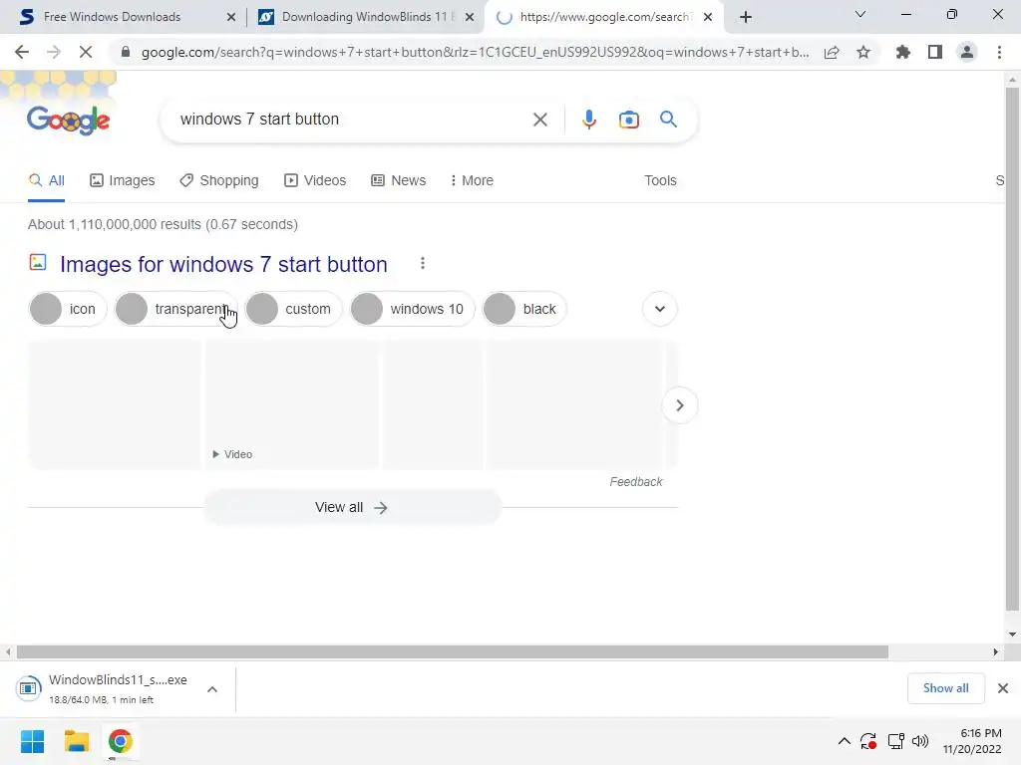
Task: Go back using the browser back arrow
Action: click(22, 52)
